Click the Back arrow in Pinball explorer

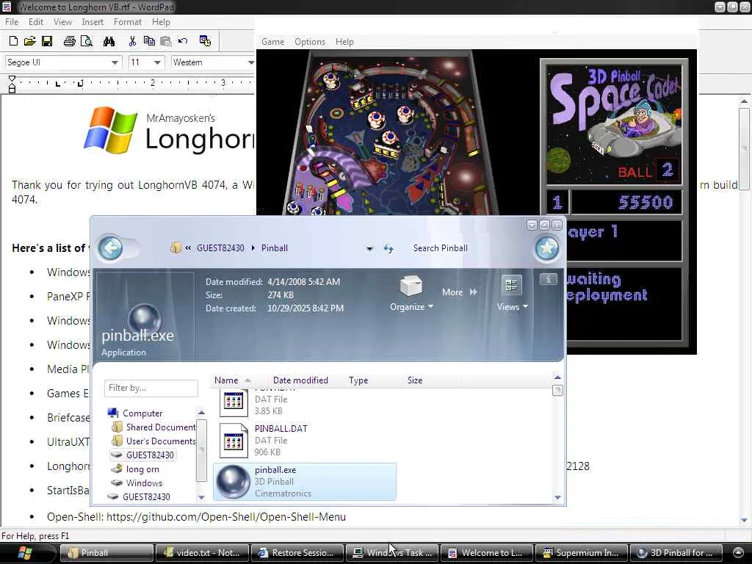pyautogui.click(x=110, y=248)
